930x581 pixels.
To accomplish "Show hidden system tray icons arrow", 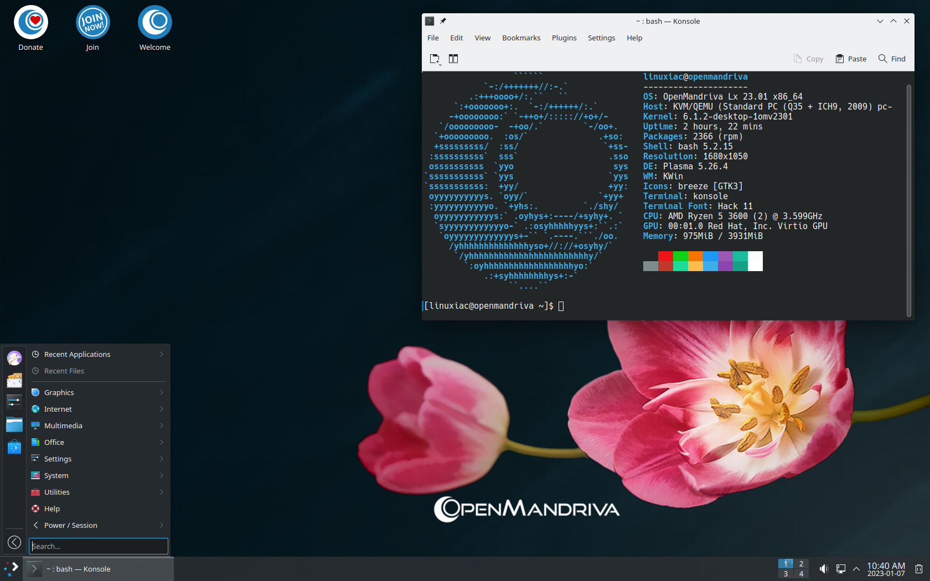I will [856, 569].
